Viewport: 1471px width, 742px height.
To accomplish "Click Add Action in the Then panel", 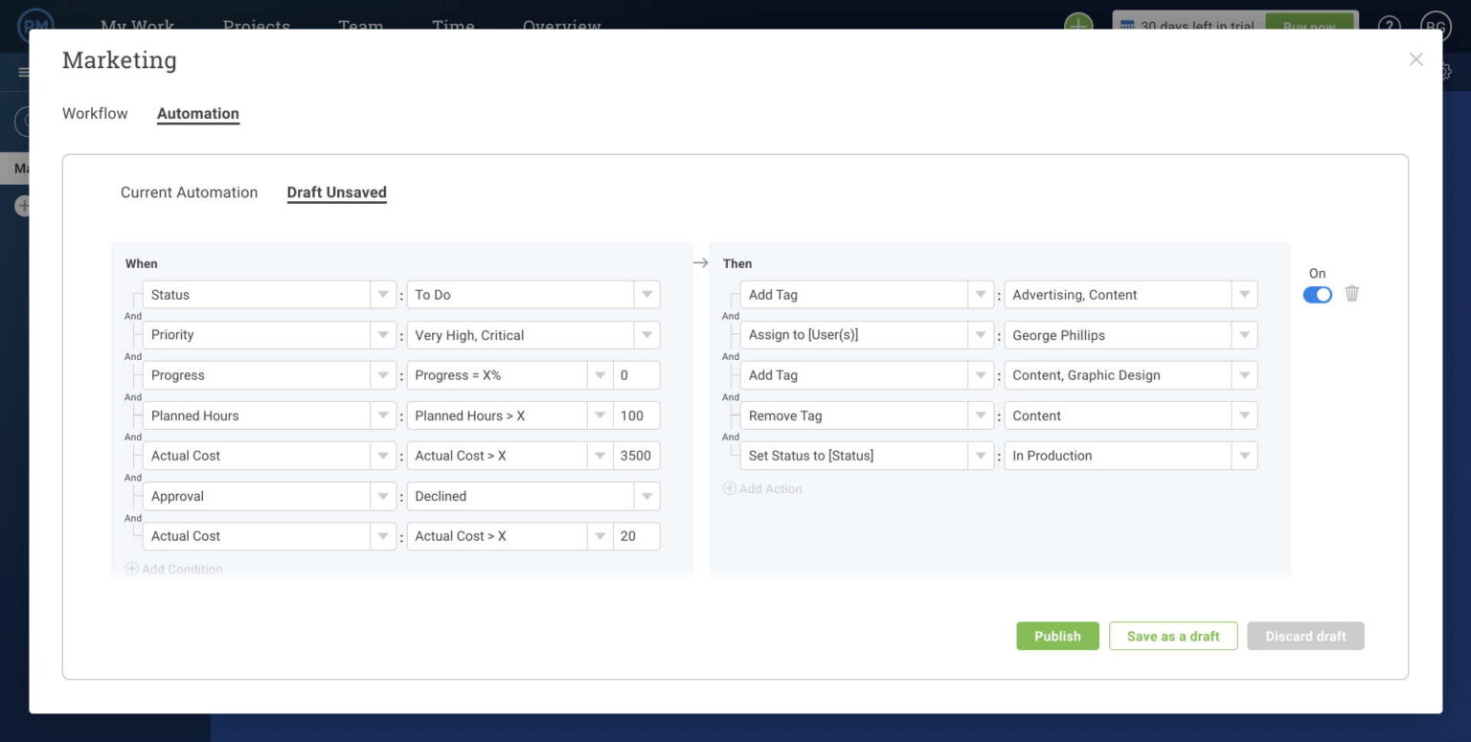I will tap(763, 488).
